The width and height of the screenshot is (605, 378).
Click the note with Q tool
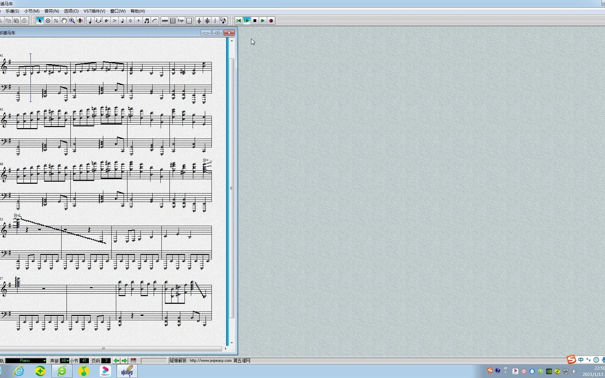coord(223,21)
